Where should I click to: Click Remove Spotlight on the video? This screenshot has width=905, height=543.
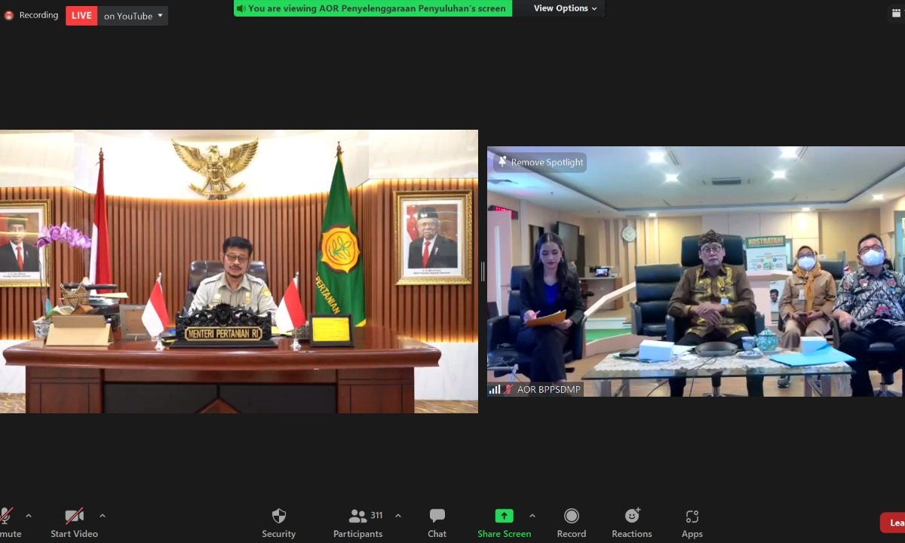(x=540, y=162)
